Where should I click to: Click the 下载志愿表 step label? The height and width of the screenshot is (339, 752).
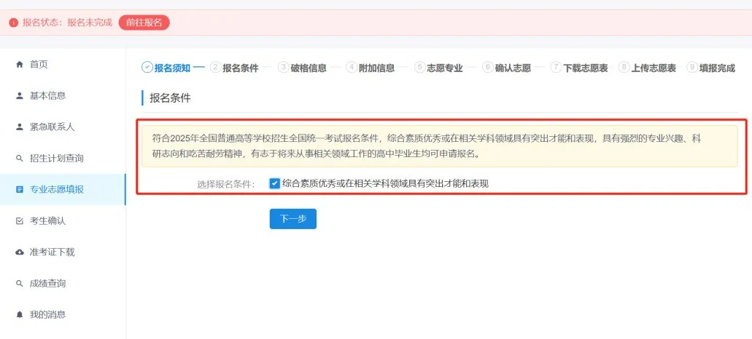pyautogui.click(x=585, y=68)
